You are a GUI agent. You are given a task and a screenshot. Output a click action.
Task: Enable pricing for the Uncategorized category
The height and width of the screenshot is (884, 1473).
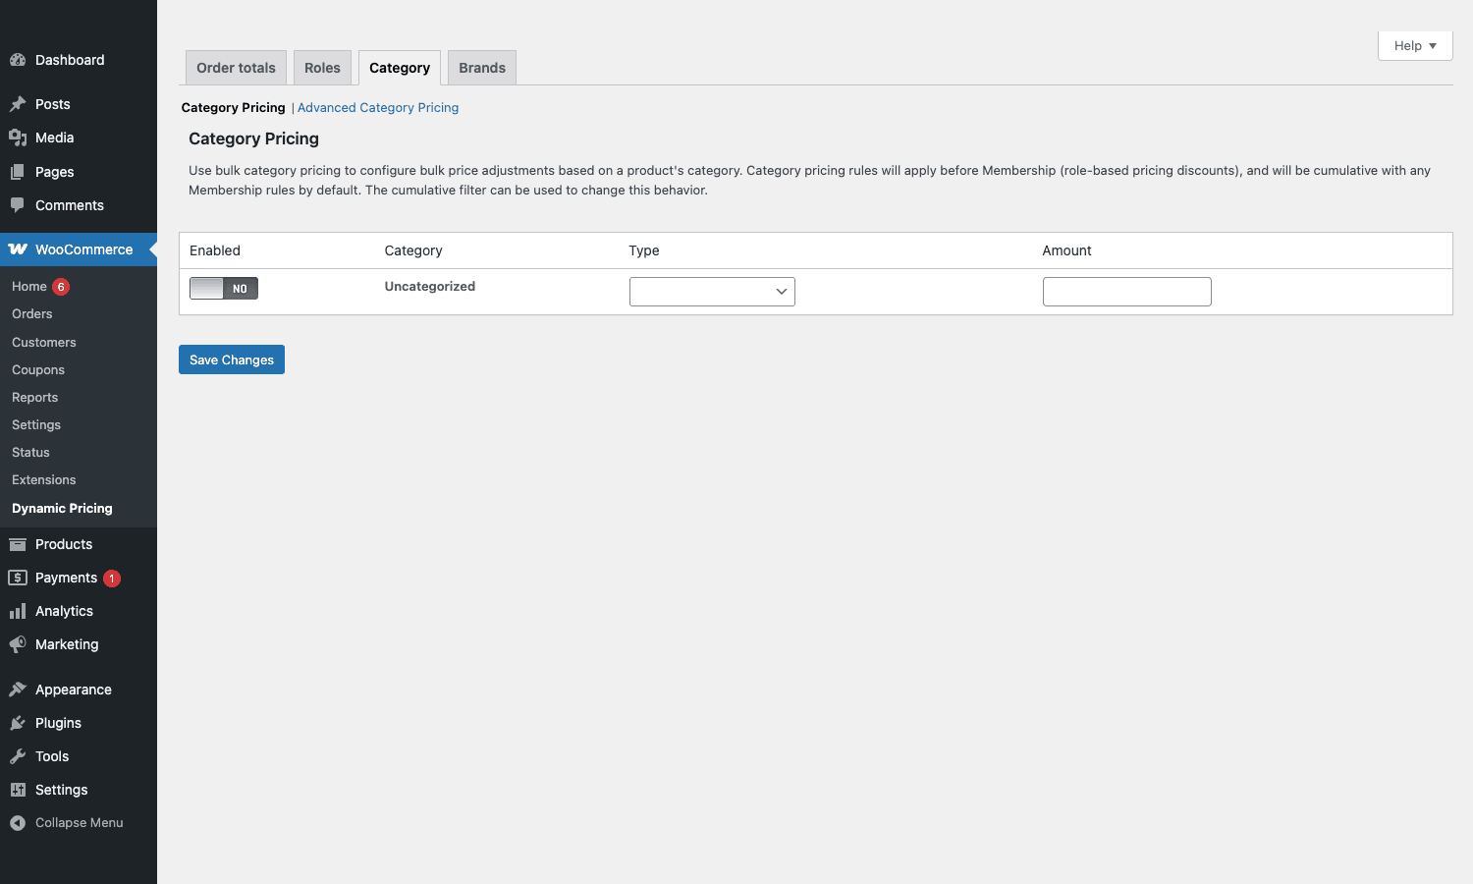[224, 288]
